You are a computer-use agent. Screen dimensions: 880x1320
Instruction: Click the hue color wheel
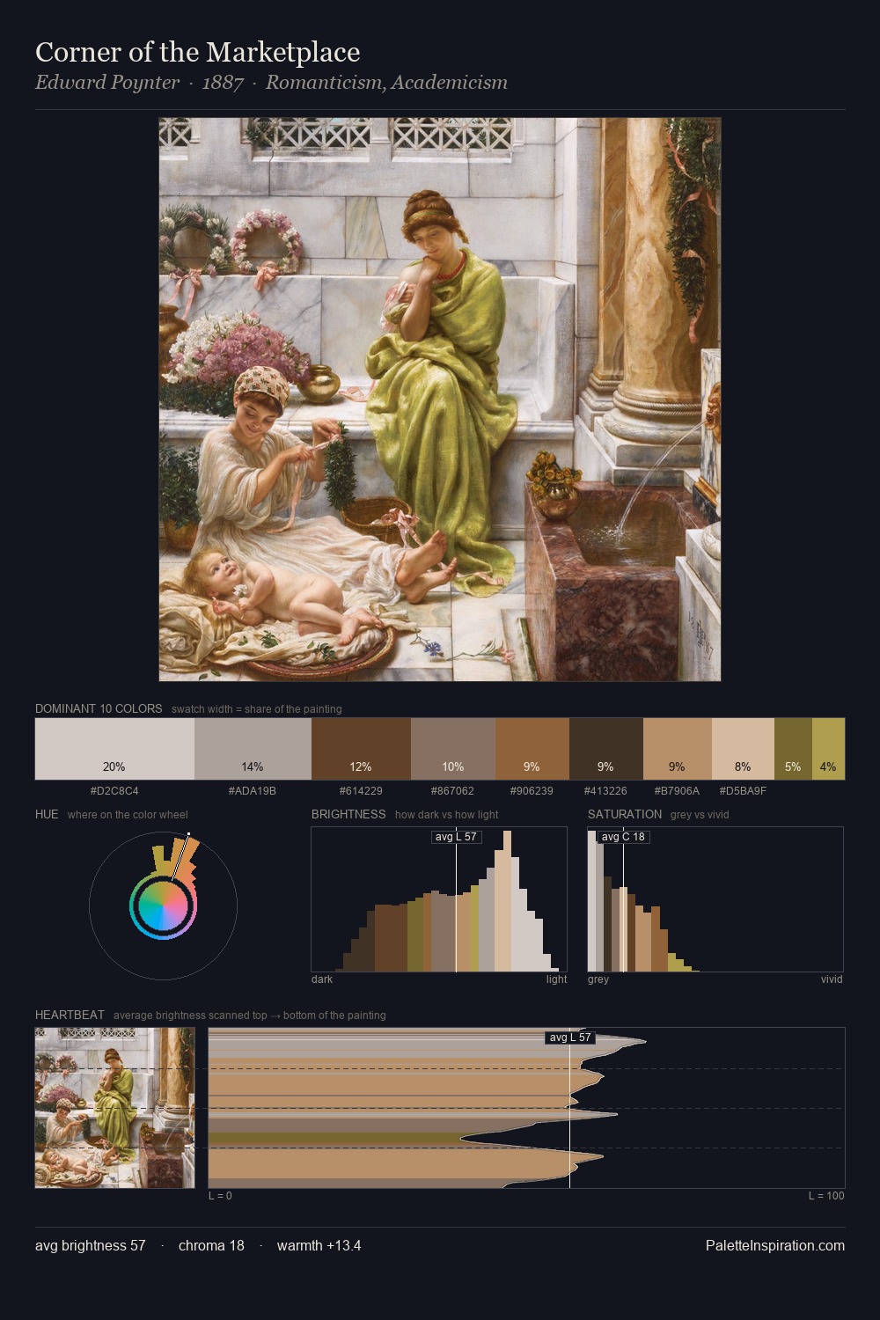[x=163, y=905]
